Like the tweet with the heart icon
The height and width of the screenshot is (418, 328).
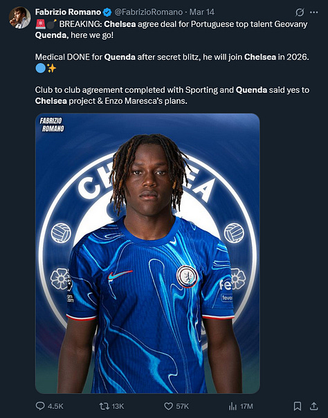tap(168, 406)
